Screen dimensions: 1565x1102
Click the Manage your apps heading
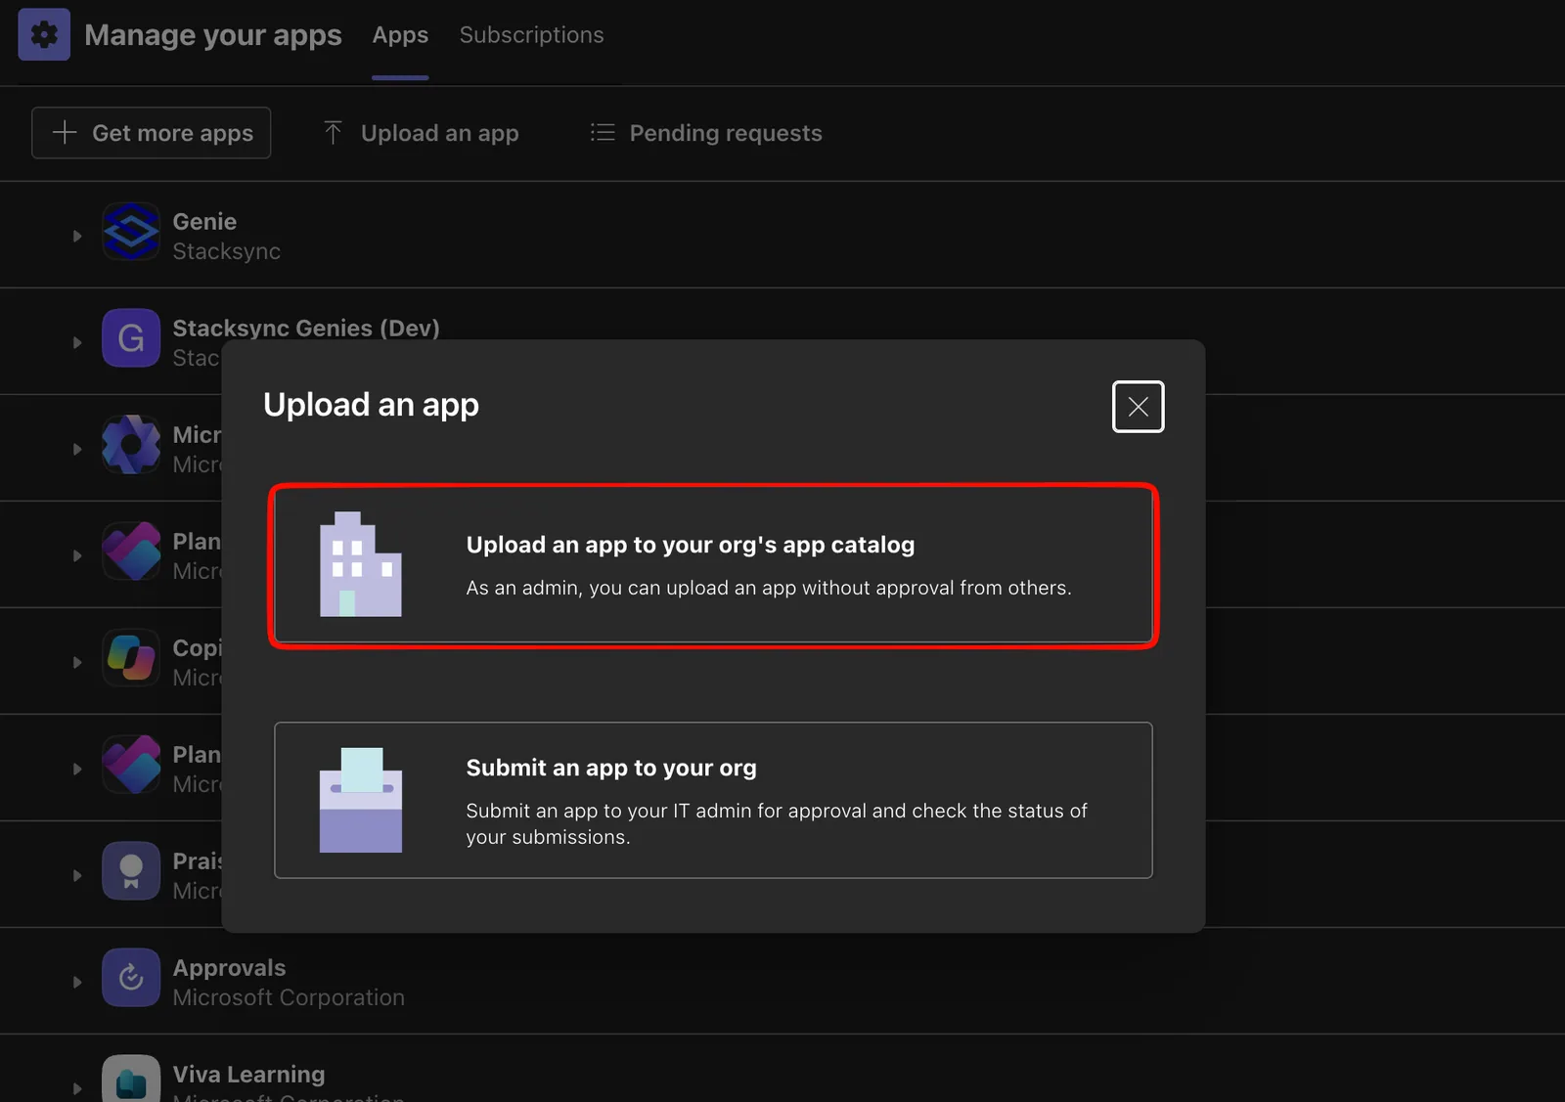(x=213, y=35)
